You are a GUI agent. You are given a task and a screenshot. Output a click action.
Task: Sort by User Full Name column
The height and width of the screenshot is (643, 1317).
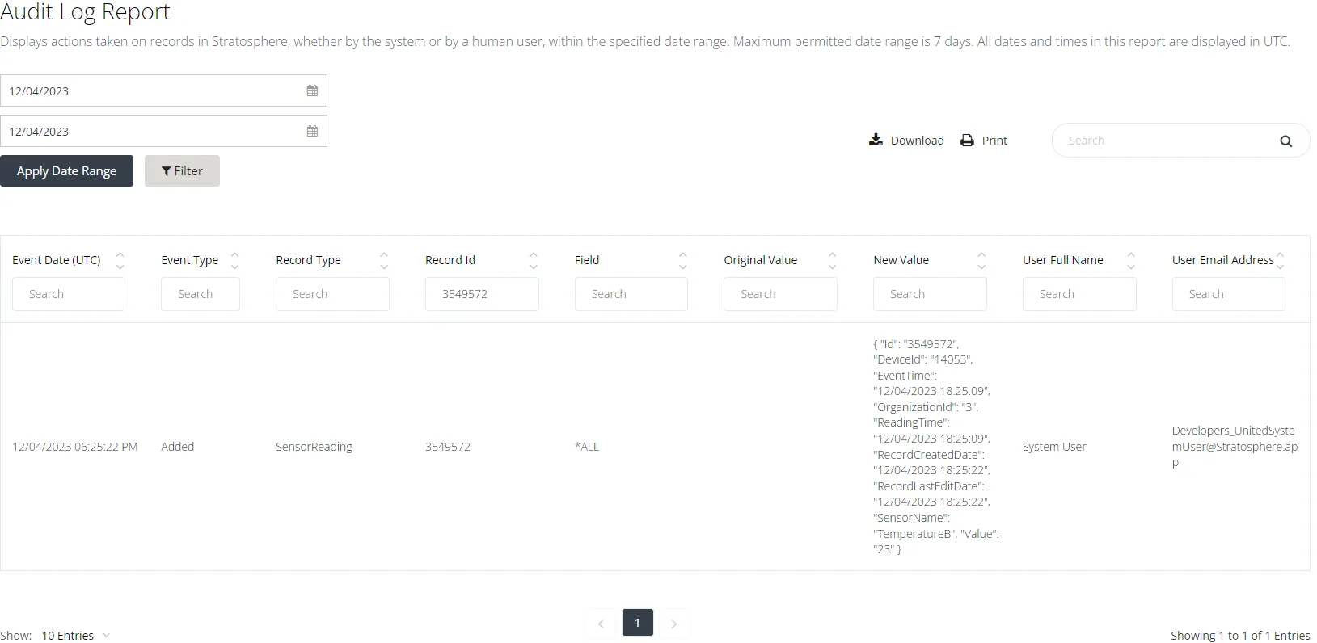1131,260
